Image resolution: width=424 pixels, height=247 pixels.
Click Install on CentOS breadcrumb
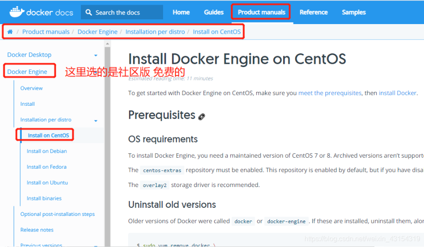coord(216,32)
